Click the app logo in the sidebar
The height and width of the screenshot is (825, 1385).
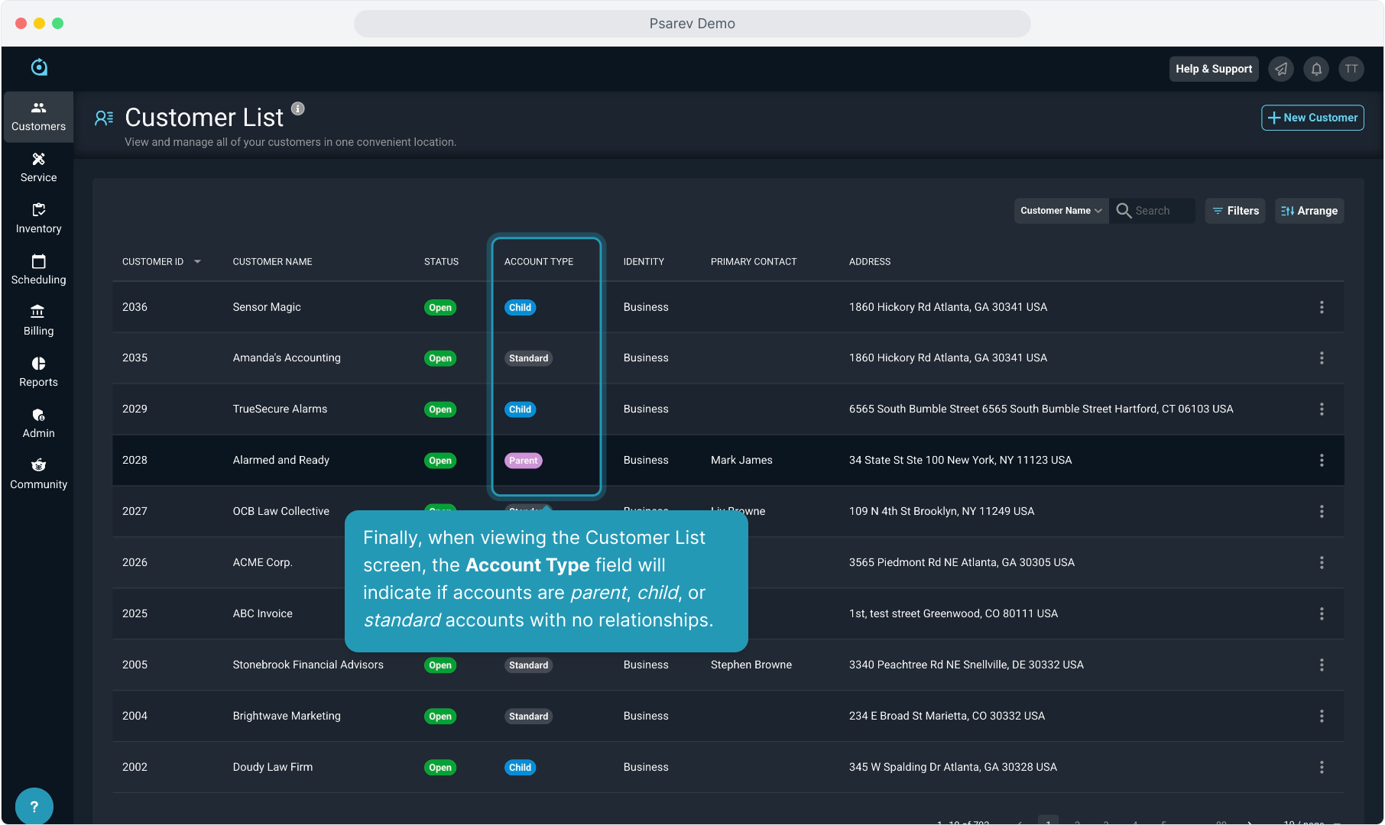pyautogui.click(x=39, y=67)
